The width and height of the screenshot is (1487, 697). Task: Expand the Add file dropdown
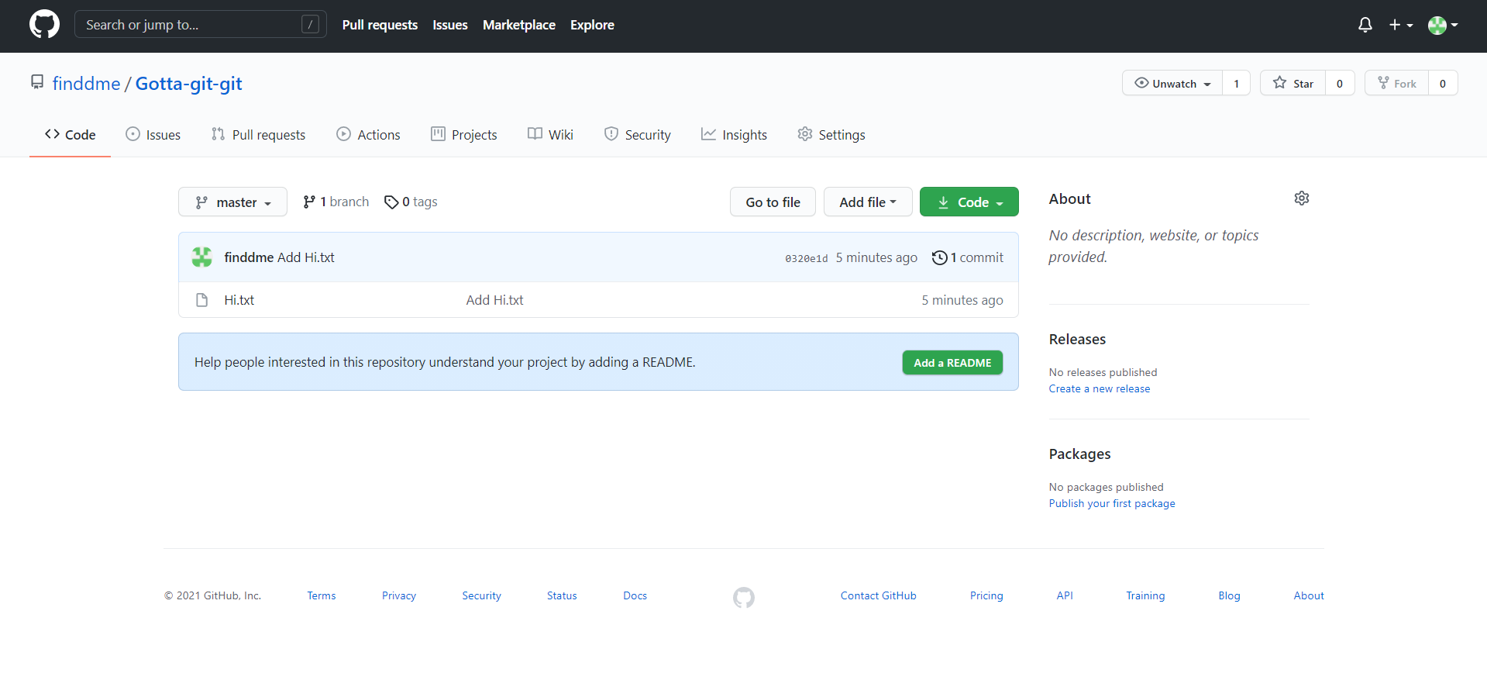(868, 202)
